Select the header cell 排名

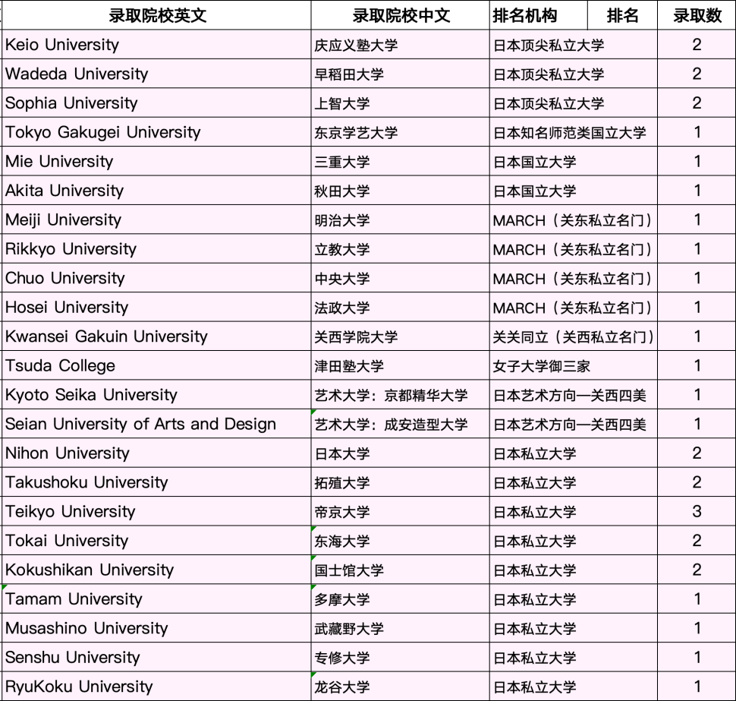pos(622,15)
